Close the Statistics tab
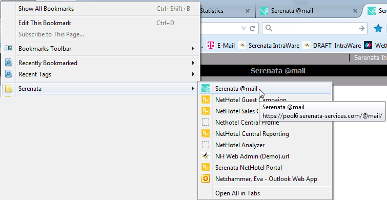Image resolution: width=387 pixels, height=200 pixels. pyautogui.click(x=248, y=11)
